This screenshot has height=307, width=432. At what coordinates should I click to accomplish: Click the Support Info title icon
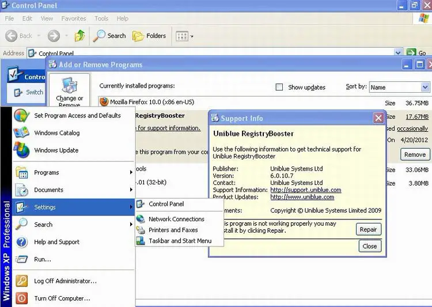coord(215,118)
